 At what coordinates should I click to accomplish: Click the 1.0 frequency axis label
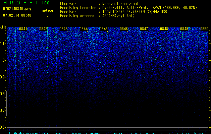[3, 60]
